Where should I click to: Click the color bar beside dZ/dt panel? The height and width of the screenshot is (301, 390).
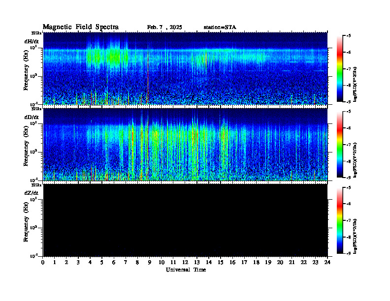coord(340,220)
